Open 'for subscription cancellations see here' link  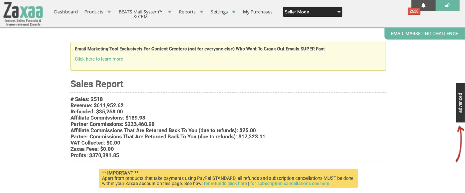coord(289,184)
